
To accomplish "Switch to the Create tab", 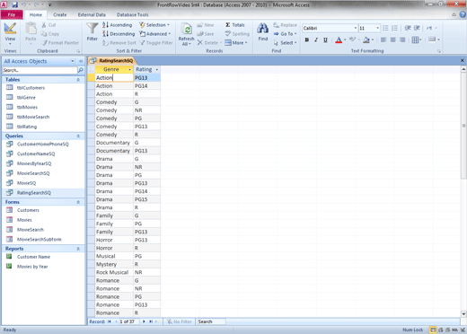I will coord(60,14).
